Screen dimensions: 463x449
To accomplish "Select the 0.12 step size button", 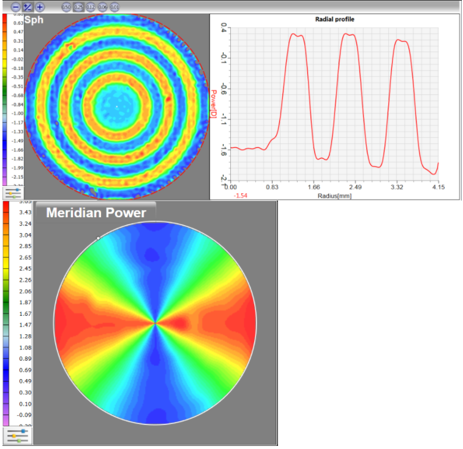I will (91, 7).
